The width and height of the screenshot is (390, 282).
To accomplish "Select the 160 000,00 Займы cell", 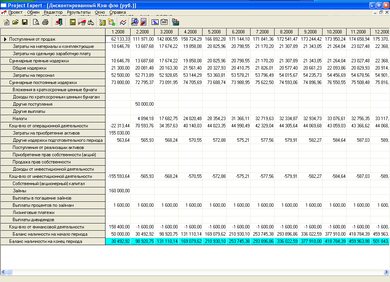I will point(118,191).
